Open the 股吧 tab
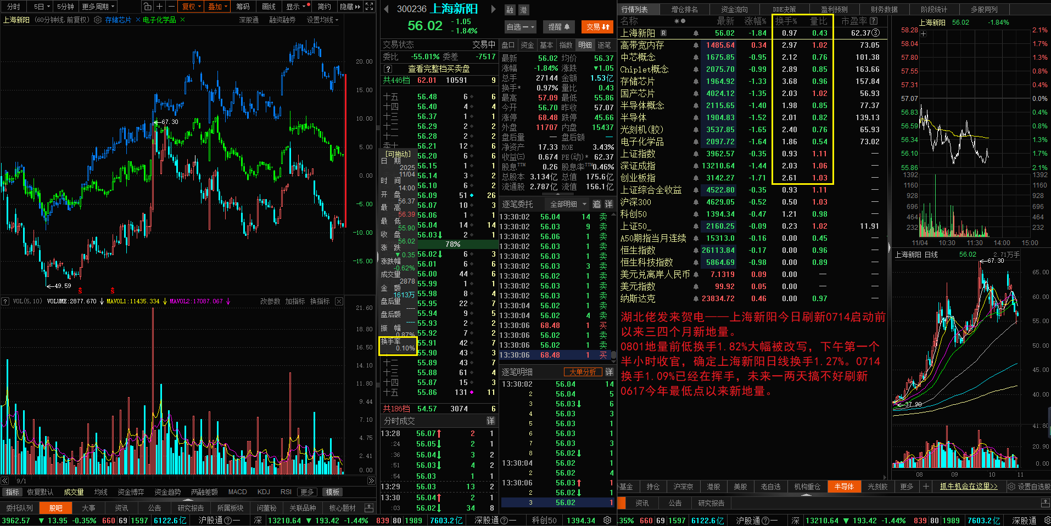The image size is (1051, 526). pos(55,508)
